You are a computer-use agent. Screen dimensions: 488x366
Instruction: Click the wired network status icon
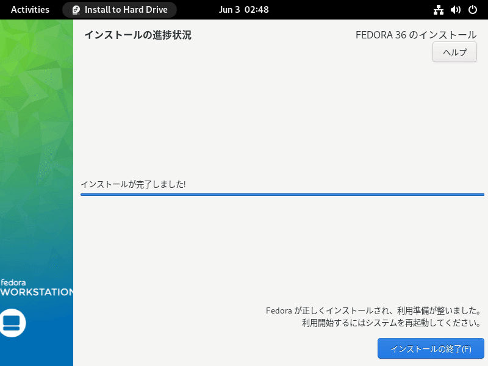439,10
